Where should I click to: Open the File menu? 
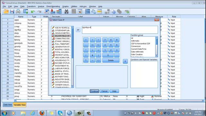[x=4, y=6]
